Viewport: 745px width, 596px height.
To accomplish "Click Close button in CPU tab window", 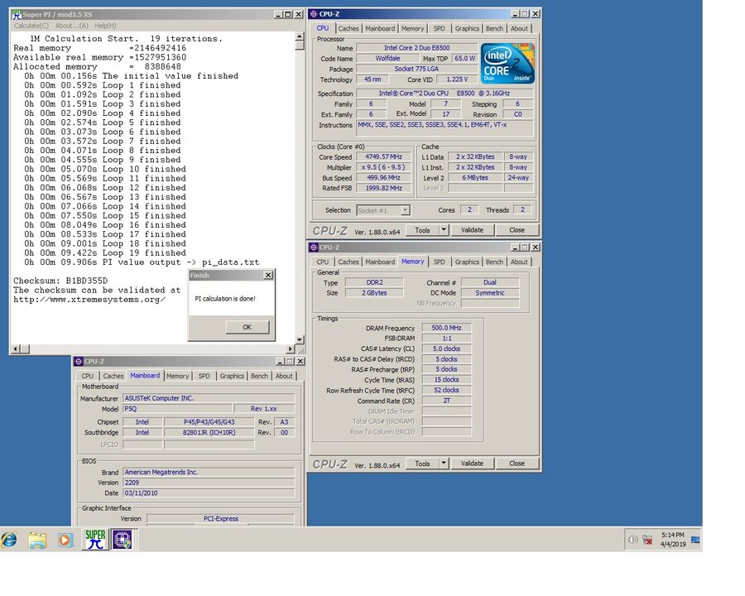I will point(517,230).
